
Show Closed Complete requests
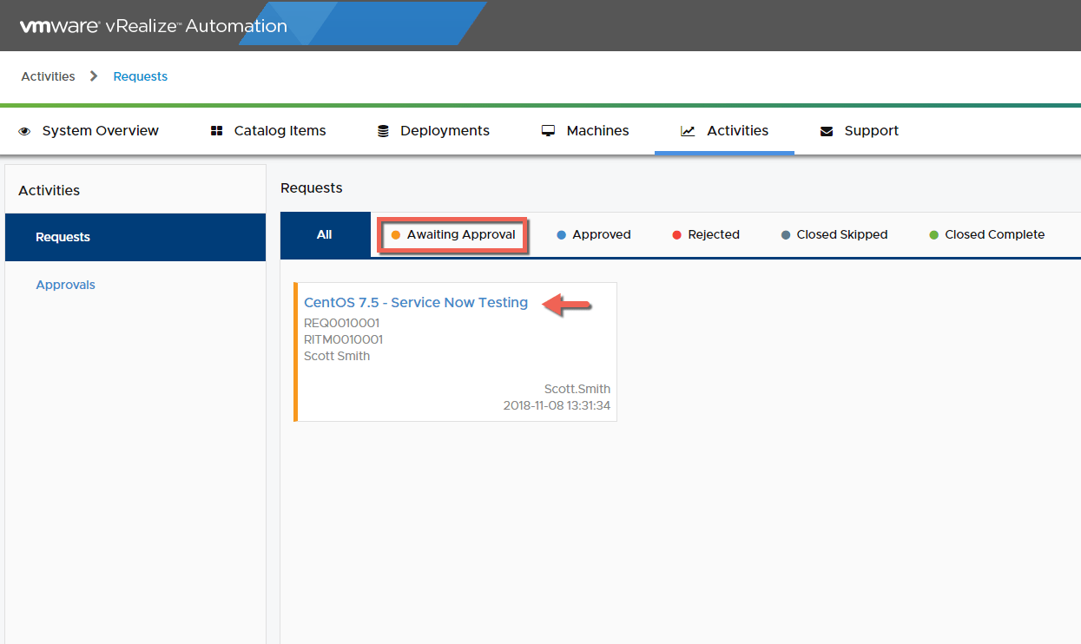pos(986,234)
